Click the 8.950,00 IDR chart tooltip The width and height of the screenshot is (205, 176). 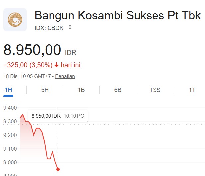(58, 116)
